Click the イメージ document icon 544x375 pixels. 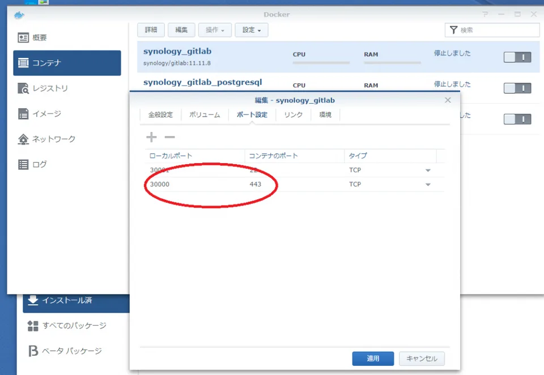pos(23,113)
